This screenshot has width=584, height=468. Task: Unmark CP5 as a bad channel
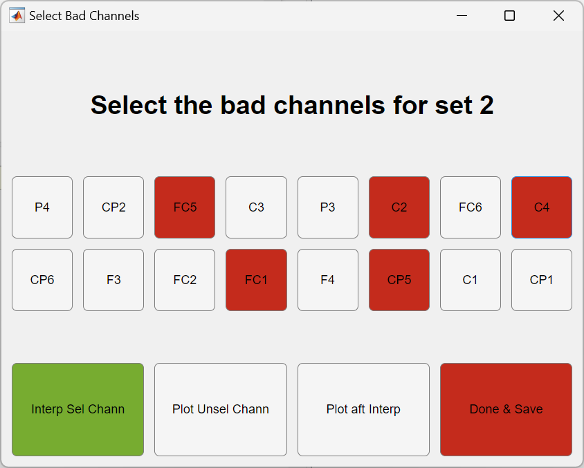tap(399, 280)
